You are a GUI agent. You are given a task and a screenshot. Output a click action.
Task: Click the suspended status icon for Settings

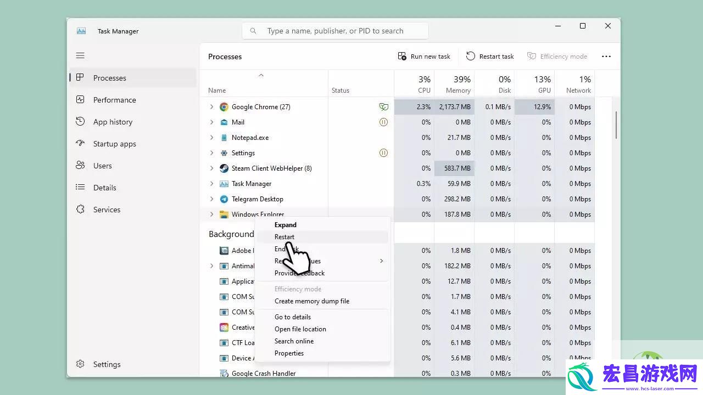(x=383, y=153)
